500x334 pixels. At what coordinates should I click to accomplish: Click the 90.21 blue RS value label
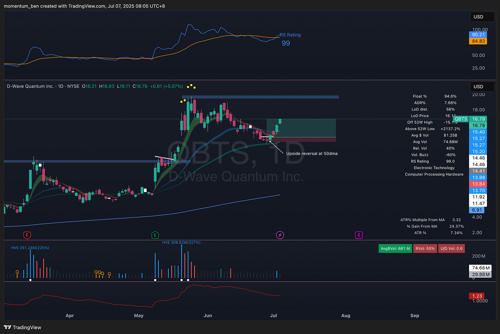click(x=478, y=35)
